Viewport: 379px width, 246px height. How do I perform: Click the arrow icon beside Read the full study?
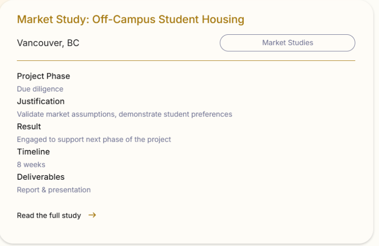point(92,215)
